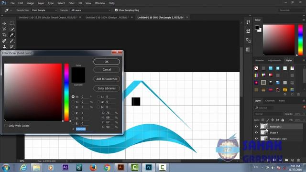Select the R red radio button
Image resolution: width=306 pixels, height=172 pixels.
(73, 113)
